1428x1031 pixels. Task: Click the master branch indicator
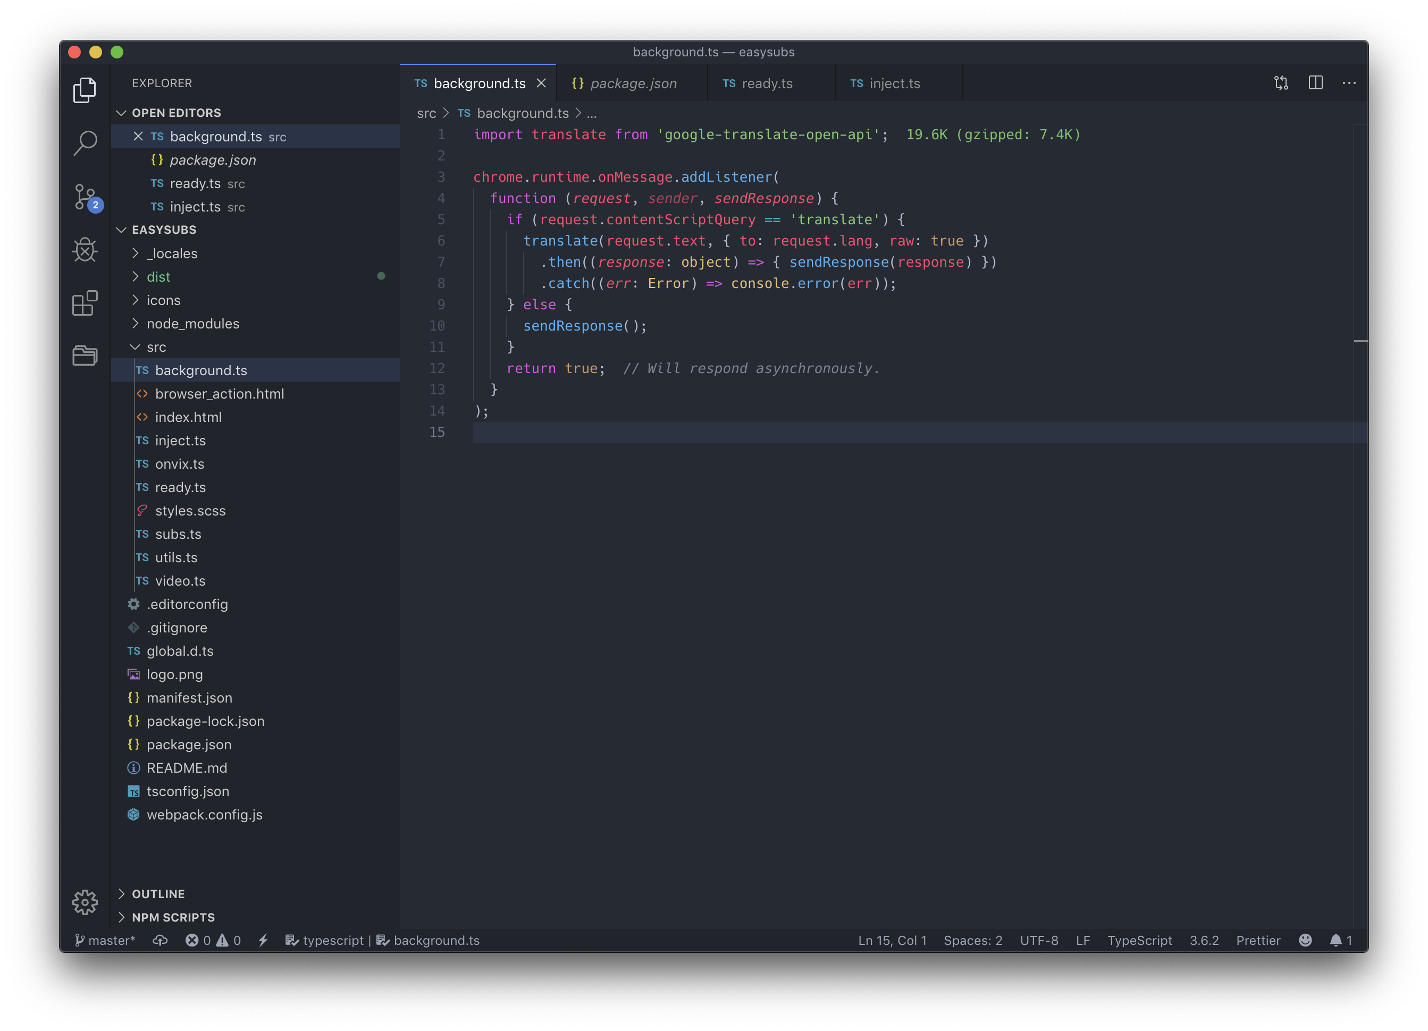tap(105, 940)
